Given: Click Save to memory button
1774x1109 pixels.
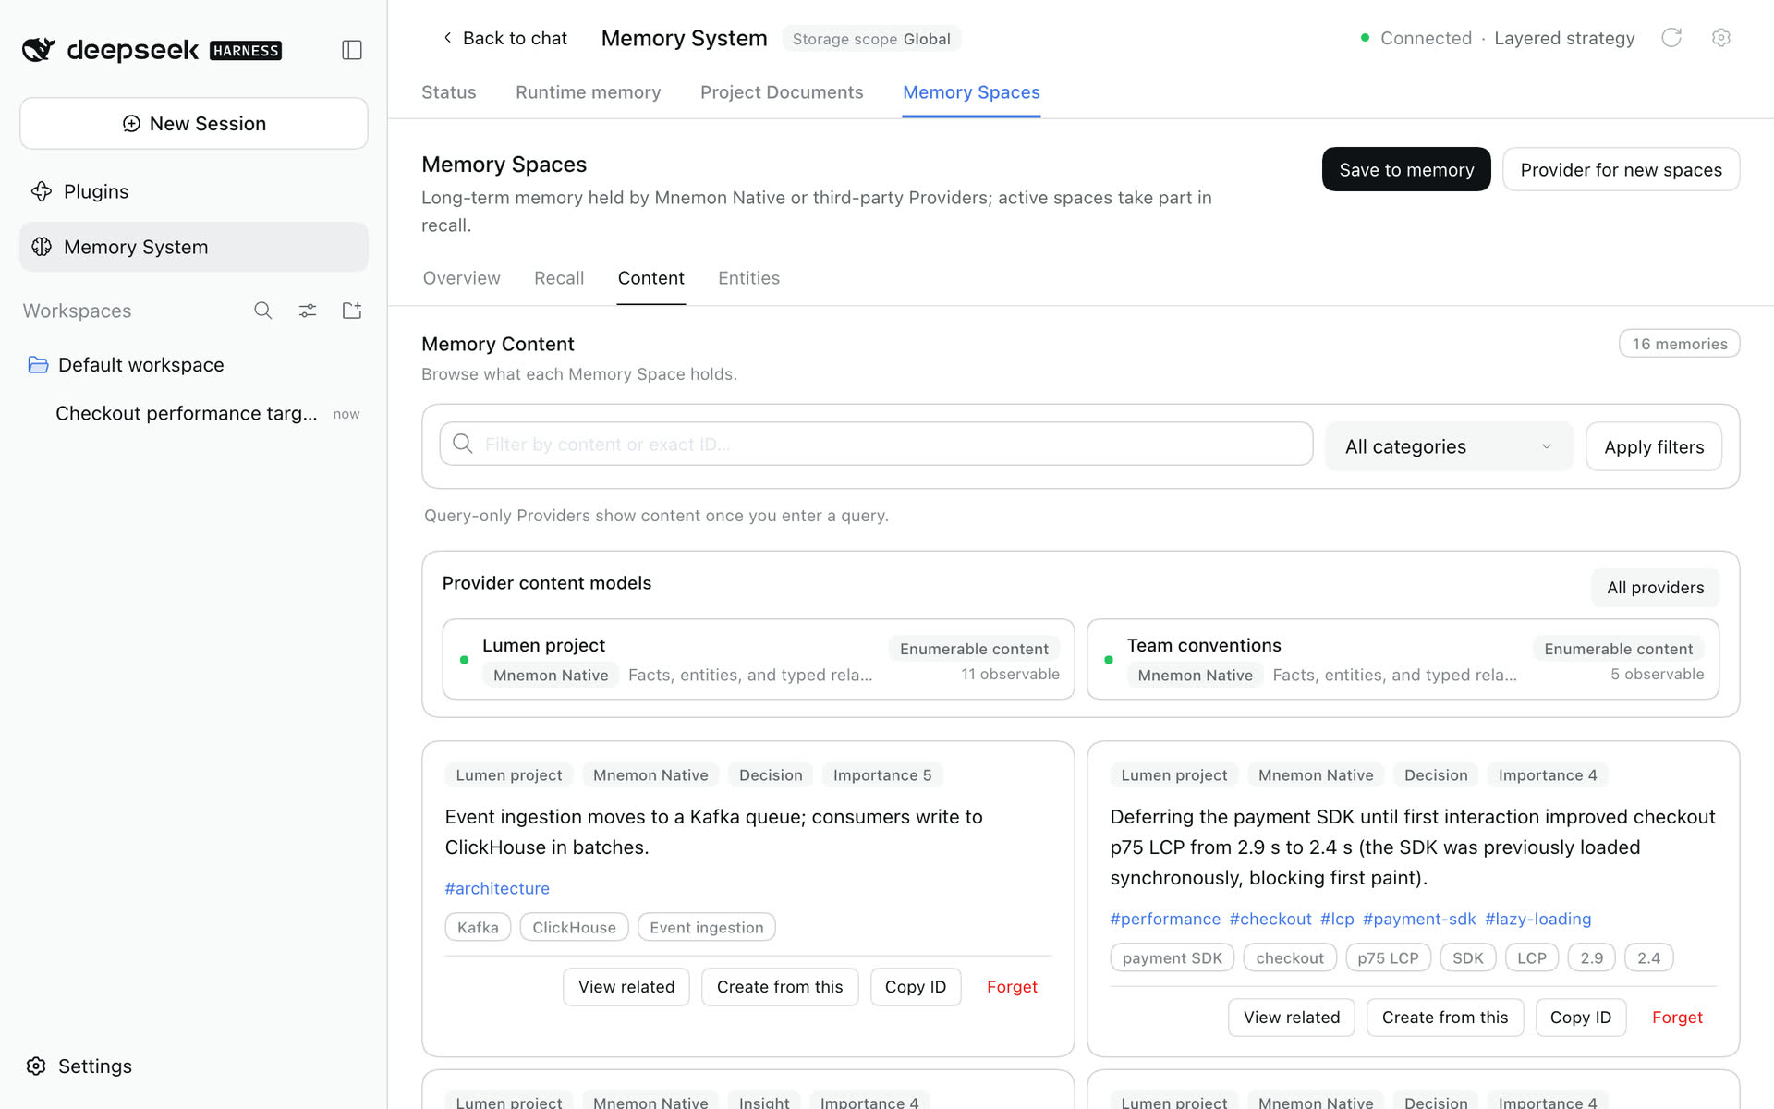Looking at the screenshot, I should click(1406, 170).
